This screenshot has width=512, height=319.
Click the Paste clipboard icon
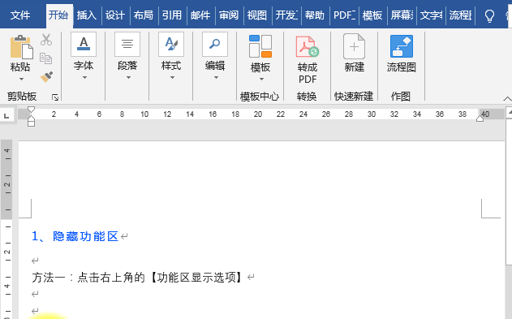(x=22, y=46)
